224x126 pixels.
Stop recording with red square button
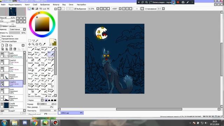(x=178, y=2)
